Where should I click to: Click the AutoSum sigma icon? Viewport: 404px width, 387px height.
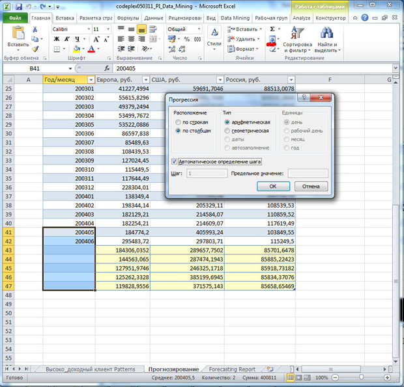tap(272, 29)
